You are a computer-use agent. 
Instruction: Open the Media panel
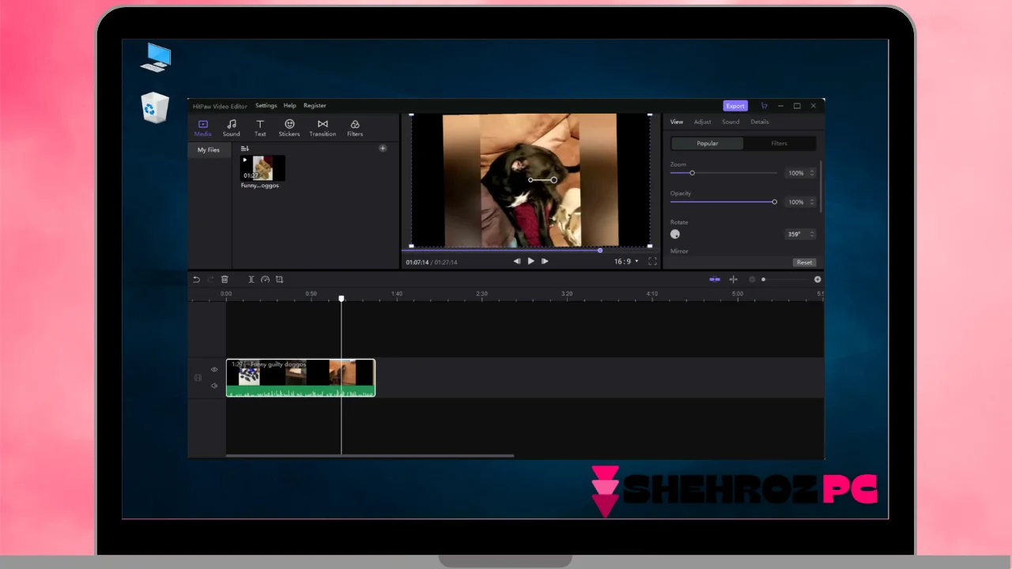(203, 128)
